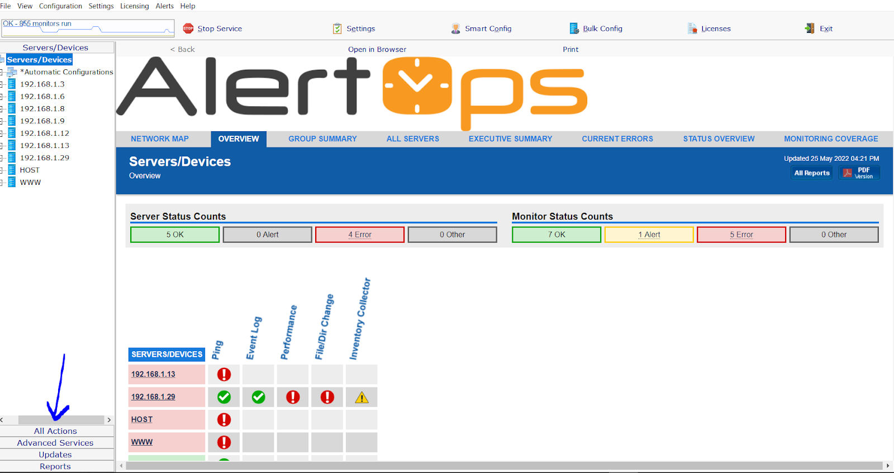The width and height of the screenshot is (894, 473).
Task: Click the Stop Service stop-sign icon
Action: pos(188,28)
